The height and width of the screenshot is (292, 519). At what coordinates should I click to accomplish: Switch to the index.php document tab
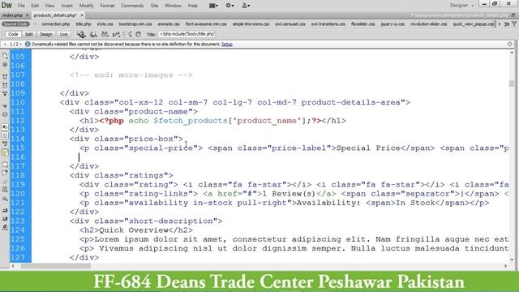[13, 15]
